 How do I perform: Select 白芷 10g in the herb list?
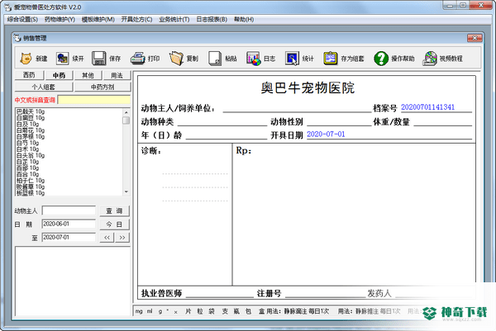[x=27, y=162]
